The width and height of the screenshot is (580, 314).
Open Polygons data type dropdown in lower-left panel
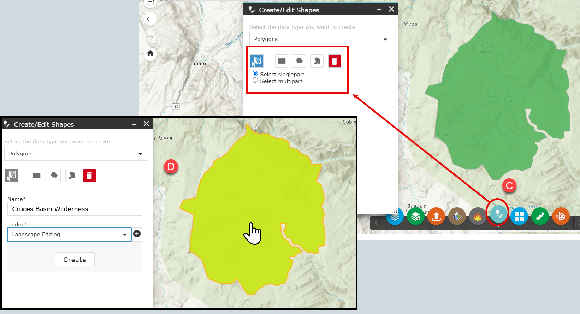coord(76,154)
